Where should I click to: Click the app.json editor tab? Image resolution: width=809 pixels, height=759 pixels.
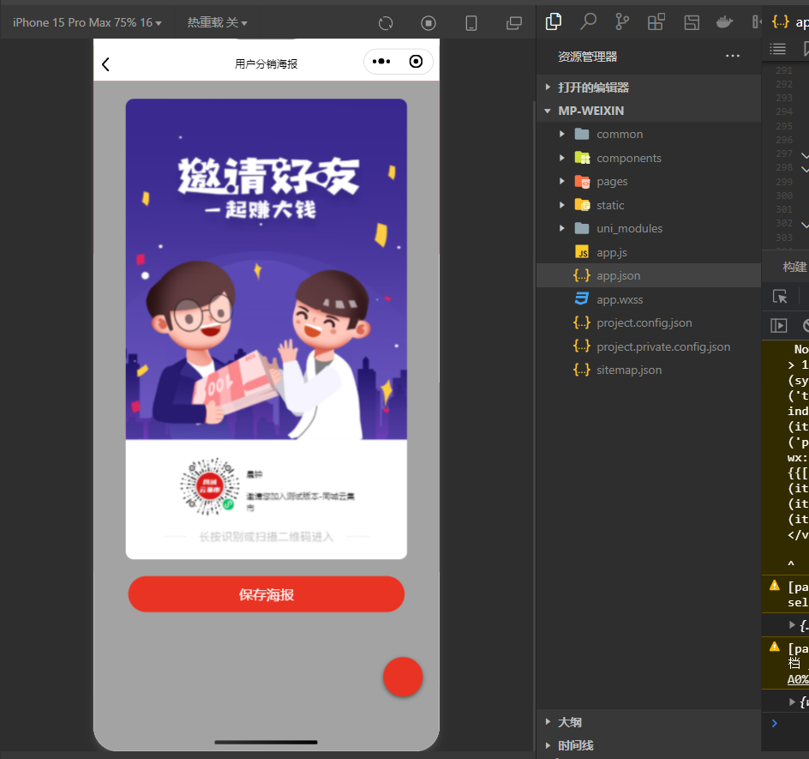[x=789, y=21]
